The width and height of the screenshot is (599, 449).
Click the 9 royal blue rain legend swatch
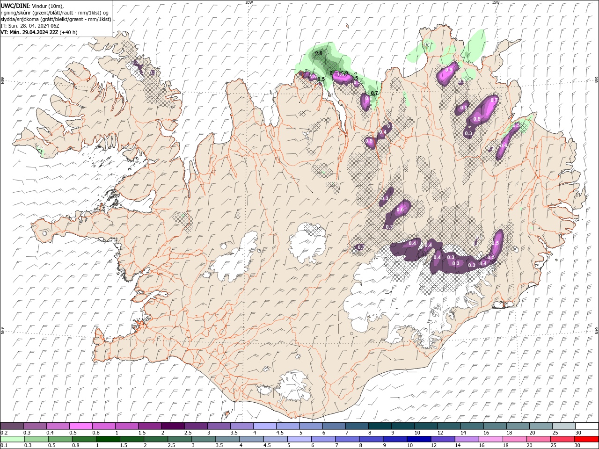pyautogui.click(x=395, y=439)
